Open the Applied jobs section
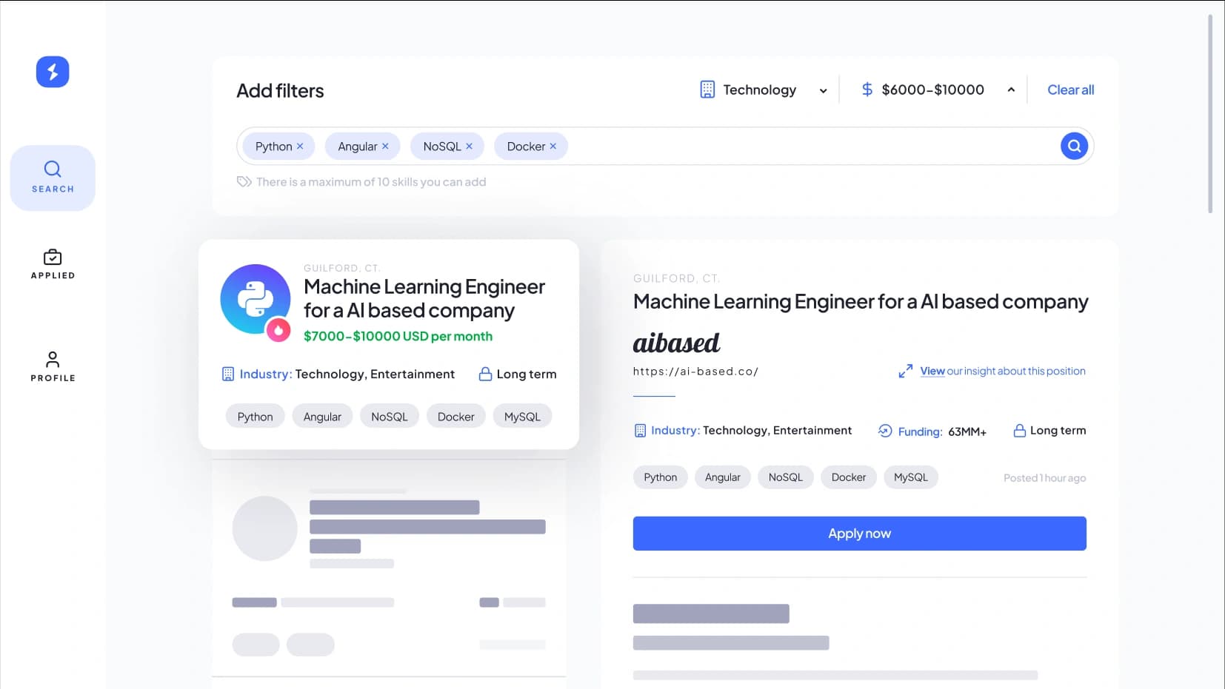This screenshot has height=689, width=1225. [52, 264]
